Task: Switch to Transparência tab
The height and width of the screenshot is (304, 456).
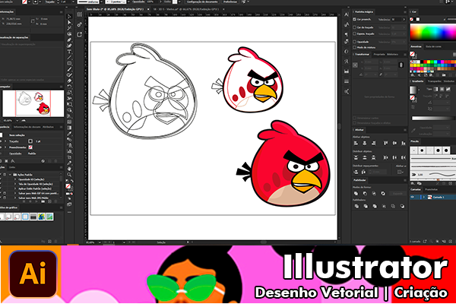Action: pos(434,81)
